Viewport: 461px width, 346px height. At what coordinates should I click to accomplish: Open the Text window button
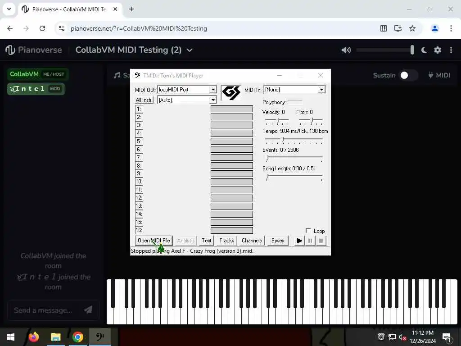[206, 241]
